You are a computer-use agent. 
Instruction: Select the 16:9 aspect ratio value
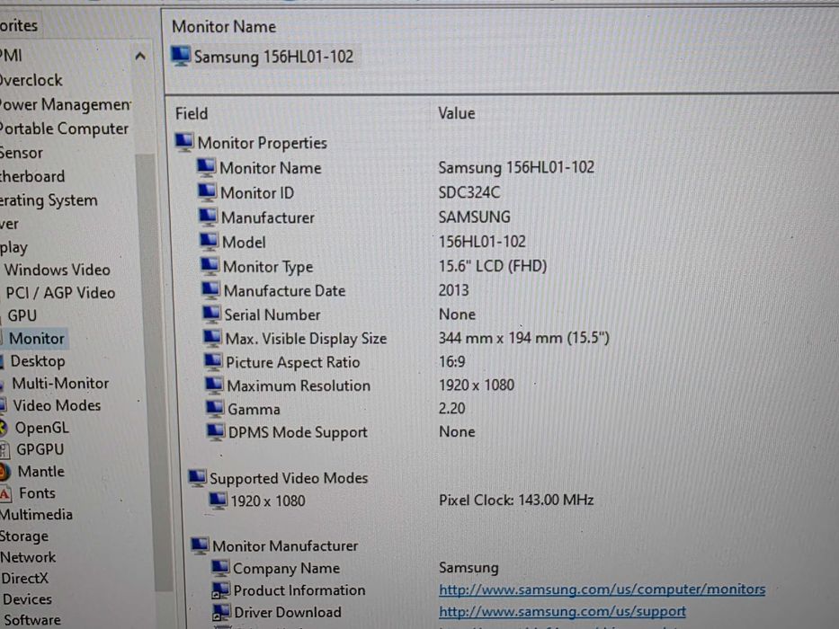(452, 362)
